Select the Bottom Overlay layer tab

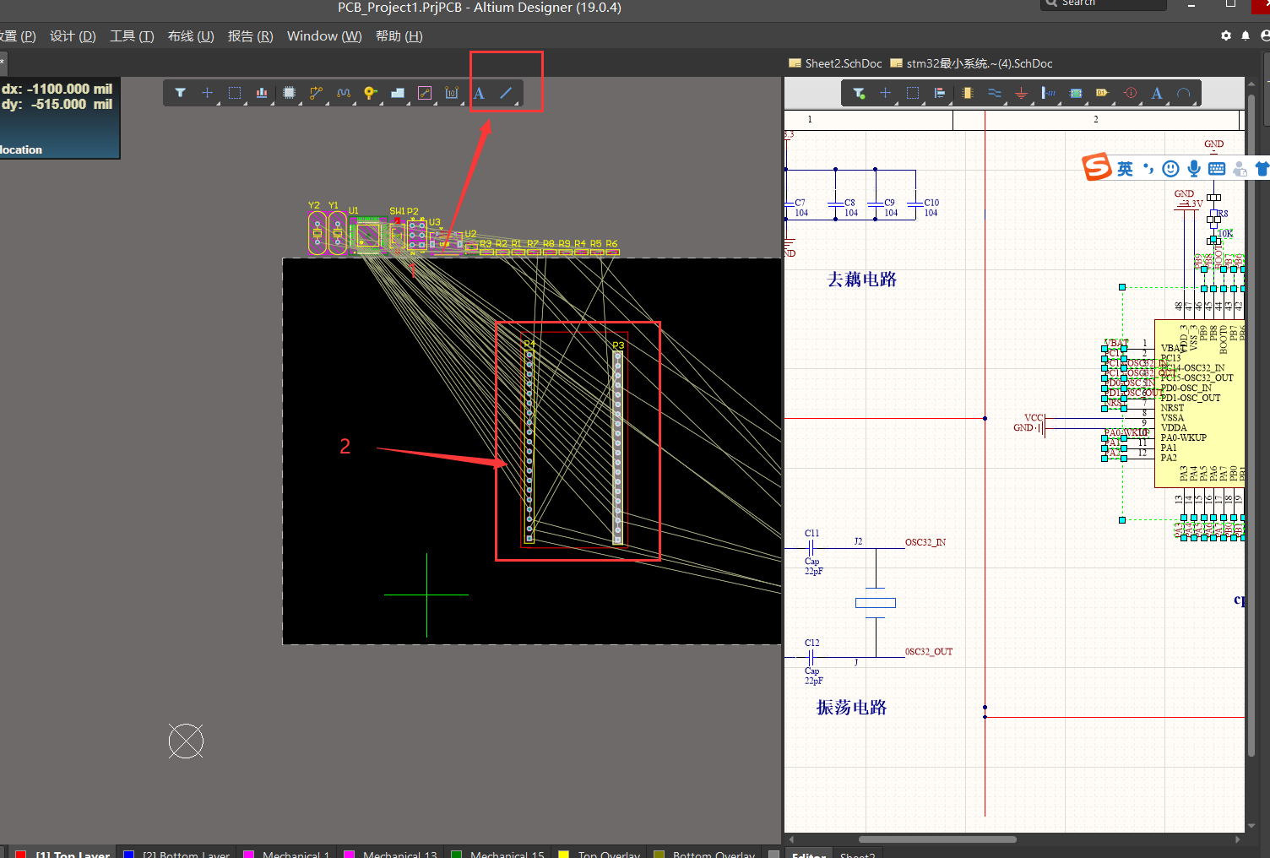(x=705, y=853)
